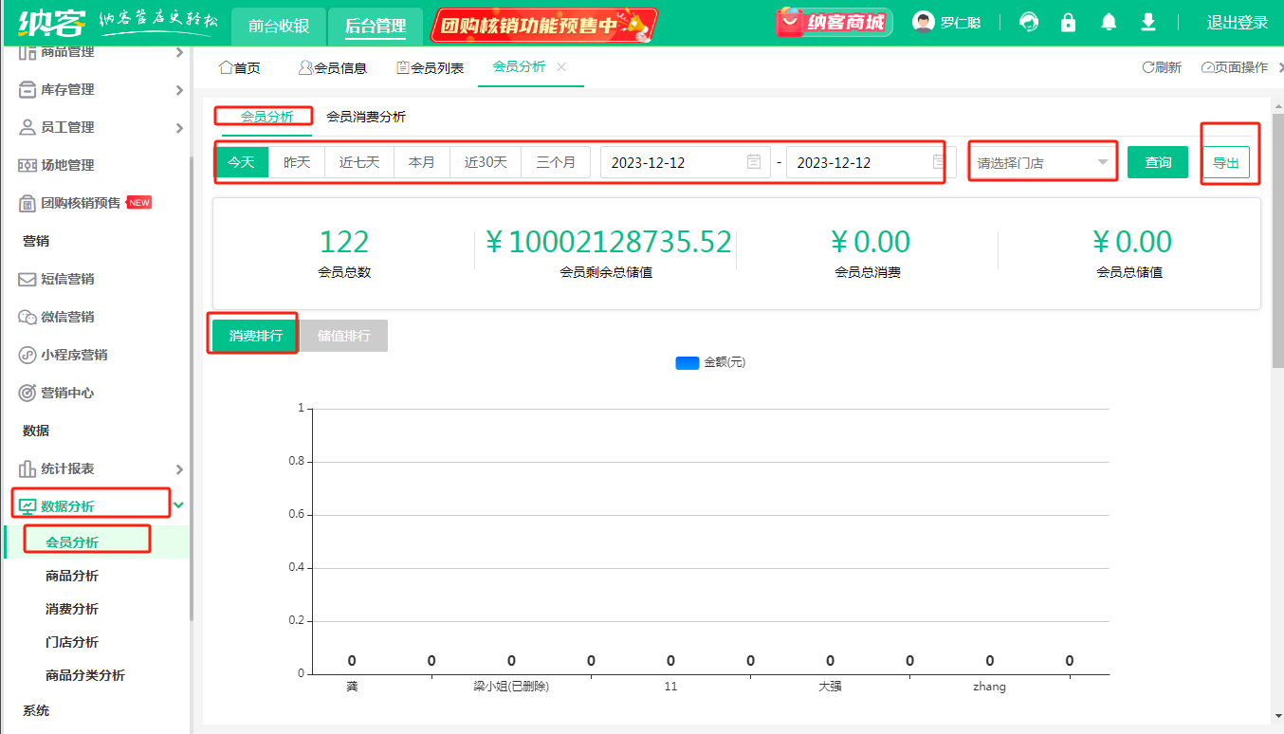Viewport: 1284px width, 734px height.
Task: Switch to the 会员消费分析 tab
Action: pos(366,117)
